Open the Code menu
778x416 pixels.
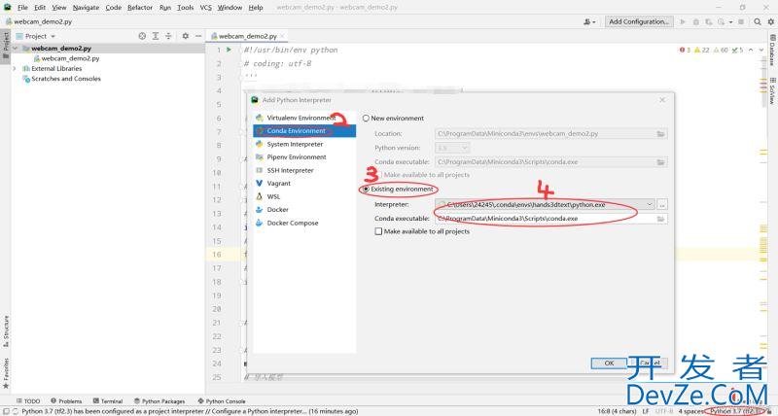(x=113, y=8)
